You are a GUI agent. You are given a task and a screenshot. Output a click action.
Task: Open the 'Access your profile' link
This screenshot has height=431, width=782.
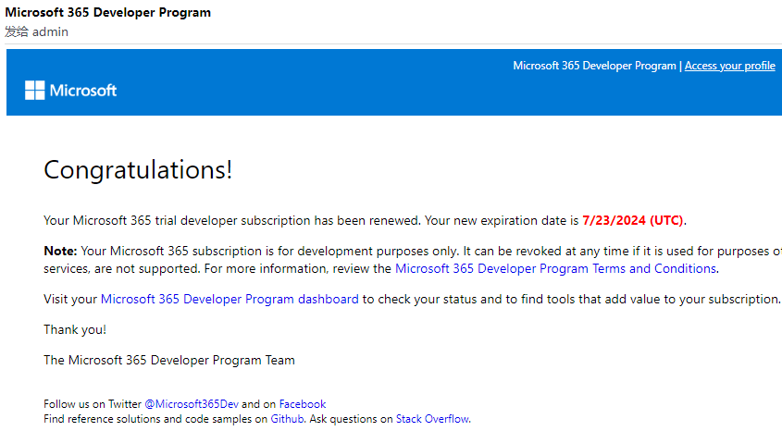(729, 66)
